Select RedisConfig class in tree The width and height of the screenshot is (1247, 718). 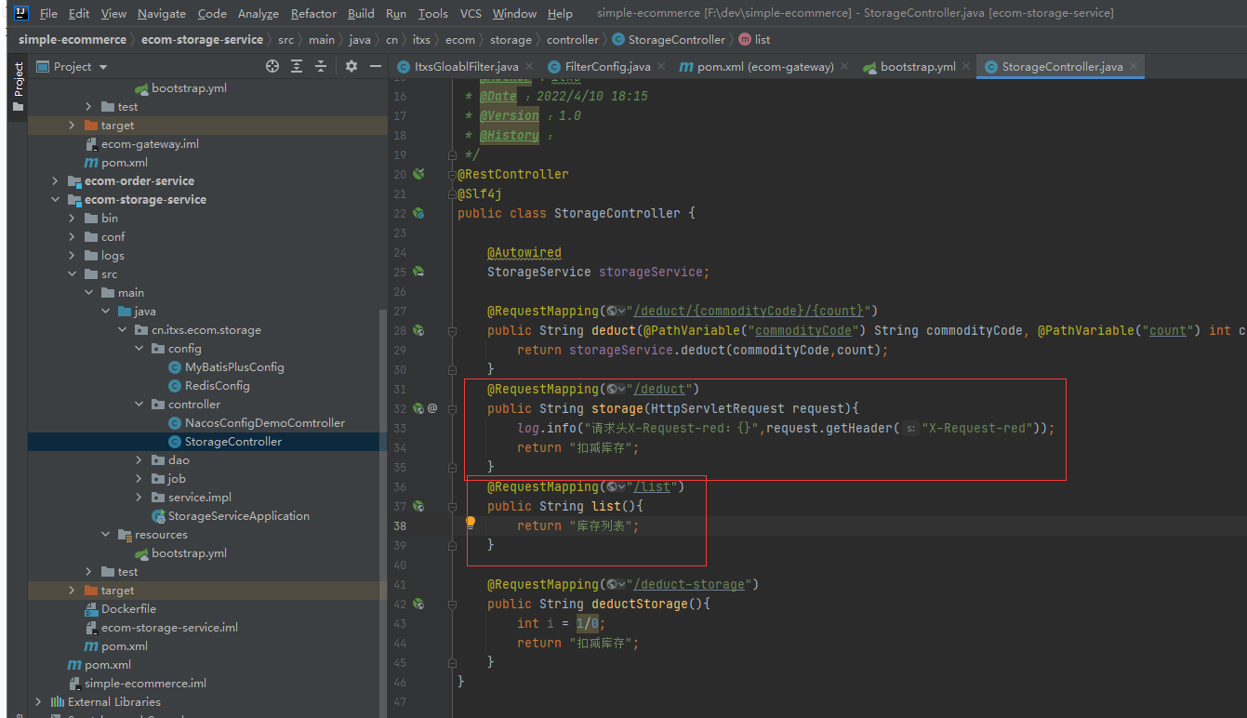tap(209, 386)
